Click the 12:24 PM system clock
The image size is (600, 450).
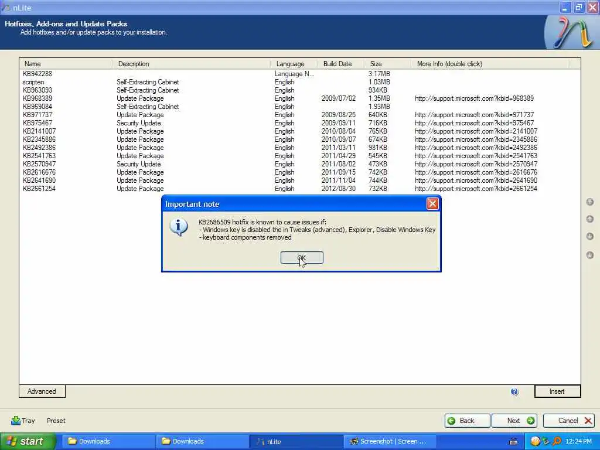coord(578,442)
